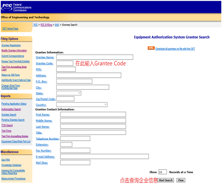Click the E-mail Address label link
The height and width of the screenshot is (188, 222).
pyautogui.click(x=45, y=157)
